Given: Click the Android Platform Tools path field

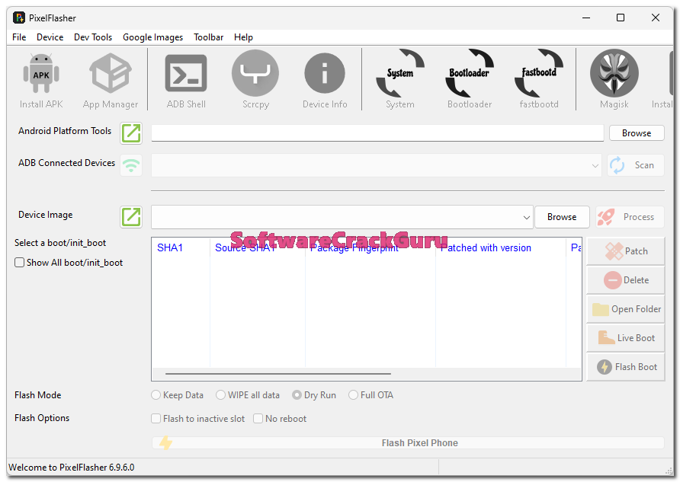Looking at the screenshot, I should tap(377, 133).
